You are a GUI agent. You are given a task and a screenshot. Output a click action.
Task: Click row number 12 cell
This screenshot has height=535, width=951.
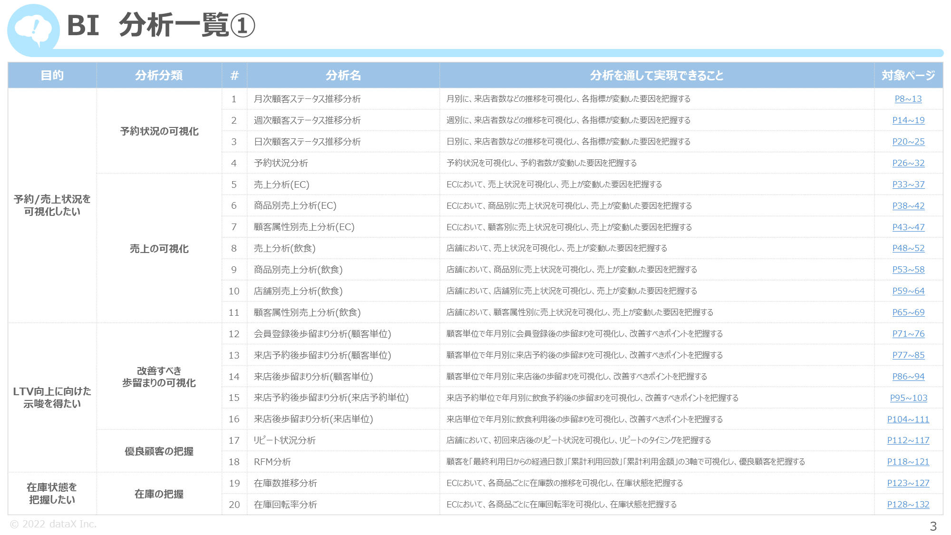(234, 334)
